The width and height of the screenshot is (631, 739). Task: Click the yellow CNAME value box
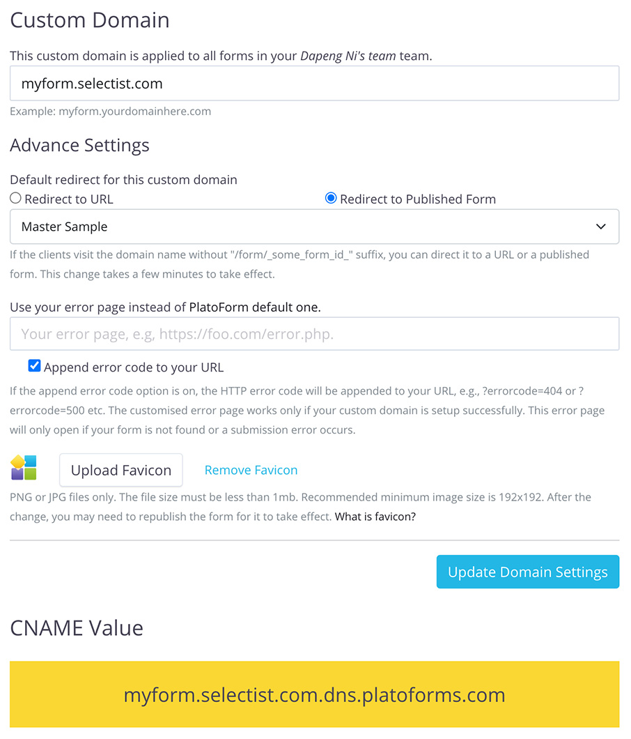point(314,694)
